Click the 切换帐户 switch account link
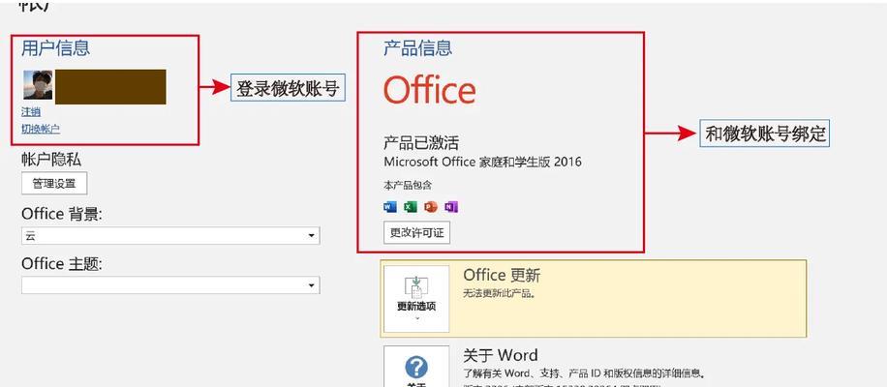 tap(40, 129)
